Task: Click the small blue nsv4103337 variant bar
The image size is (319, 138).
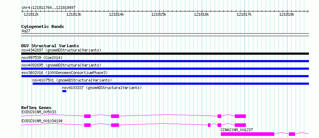Action: coord(64,91)
